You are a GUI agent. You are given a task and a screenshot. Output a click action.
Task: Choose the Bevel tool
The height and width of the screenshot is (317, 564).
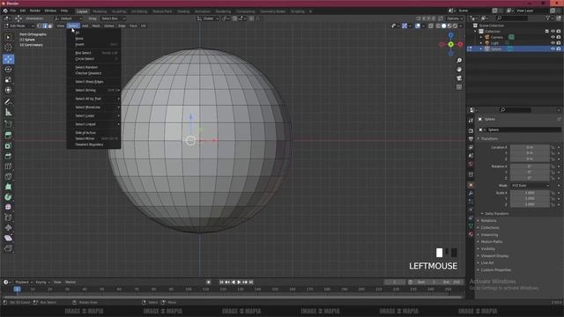[x=8, y=156]
